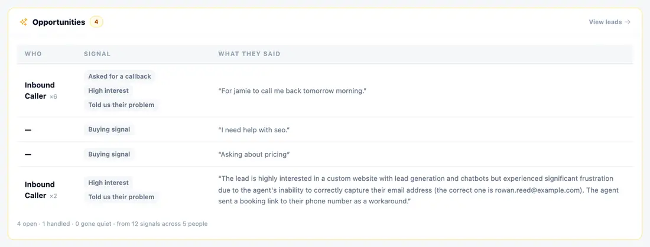Click Told us their problem in last row
The image size is (650, 247).
point(122,197)
